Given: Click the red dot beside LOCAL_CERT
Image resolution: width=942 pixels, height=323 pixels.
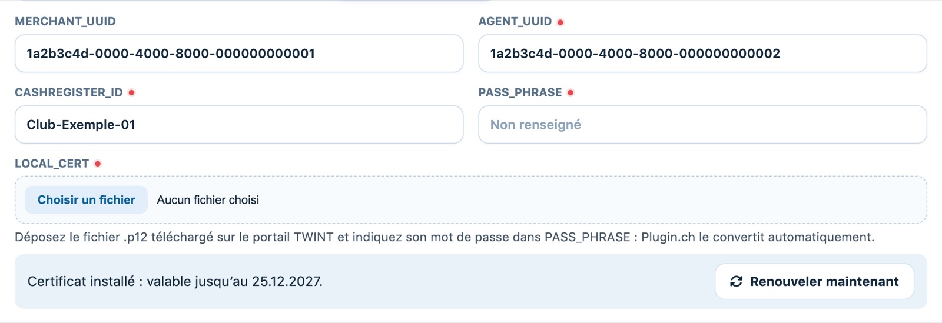Looking at the screenshot, I should tap(98, 164).
